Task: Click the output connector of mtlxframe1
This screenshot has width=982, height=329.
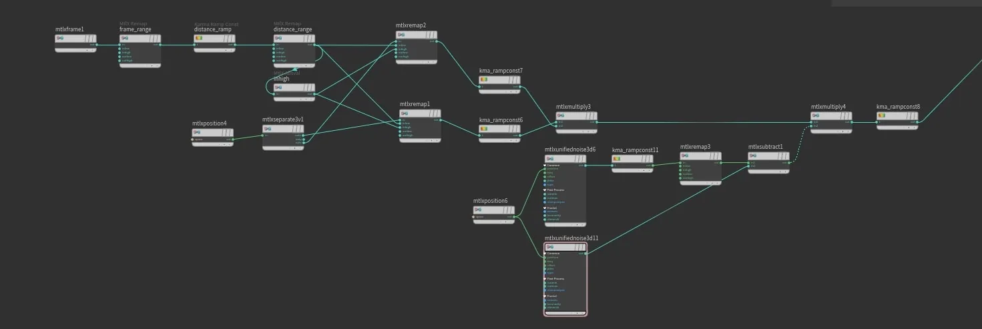Action: (x=97, y=45)
